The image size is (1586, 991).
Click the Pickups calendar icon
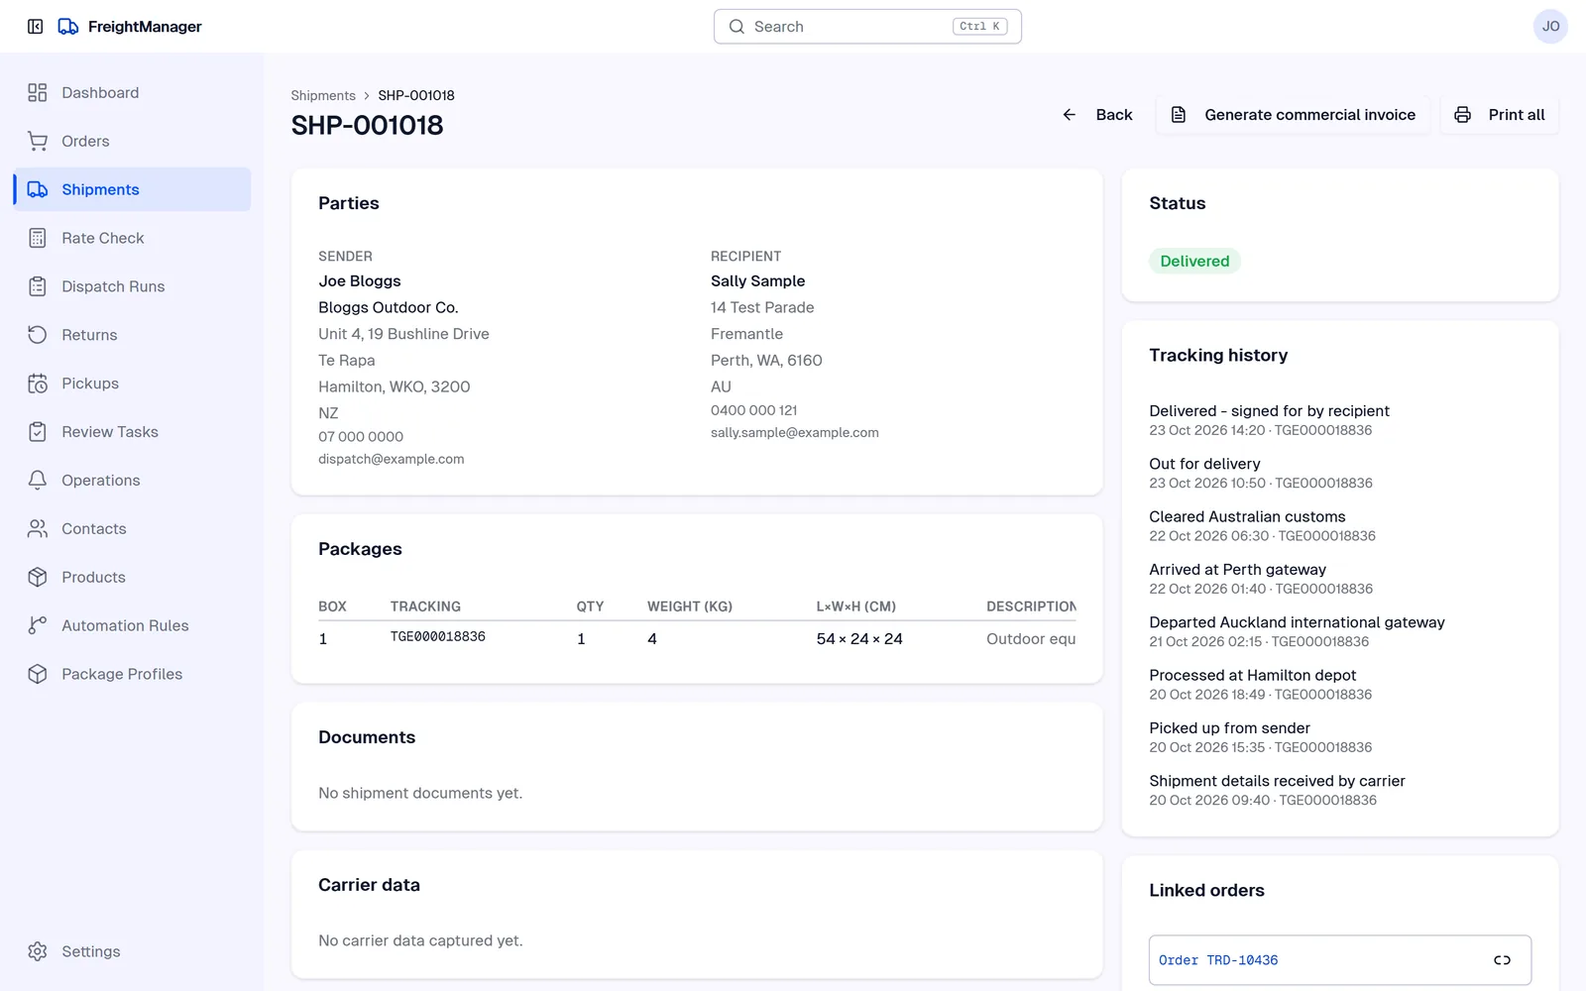pyautogui.click(x=38, y=384)
